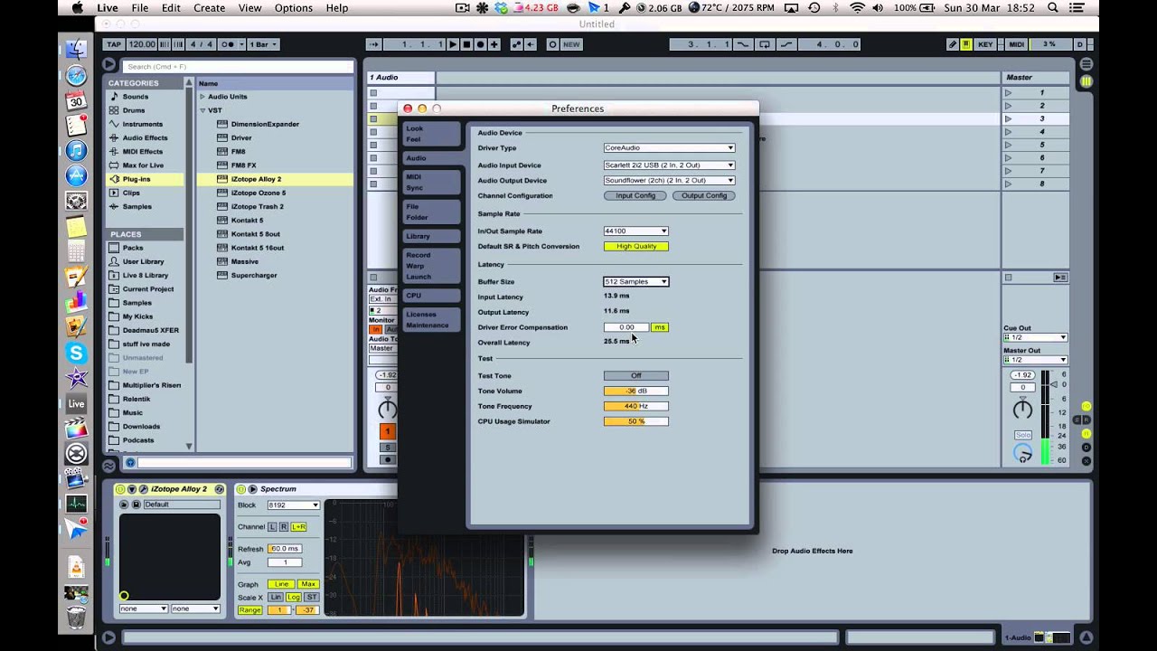This screenshot has width=1157, height=651.
Task: Select Max for Live category
Action: coord(143,165)
